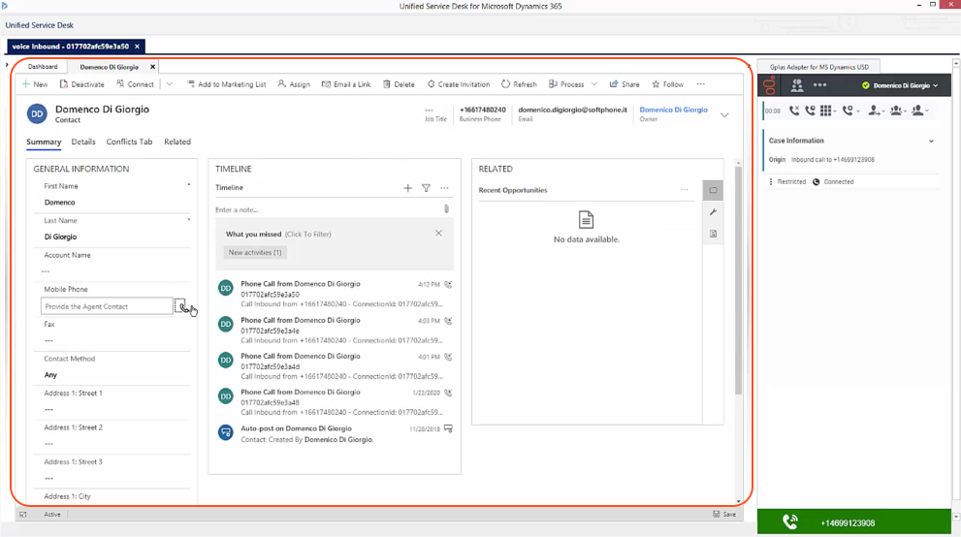This screenshot has width=961, height=537.
Task: Put the call on hold
Action: [x=810, y=111]
